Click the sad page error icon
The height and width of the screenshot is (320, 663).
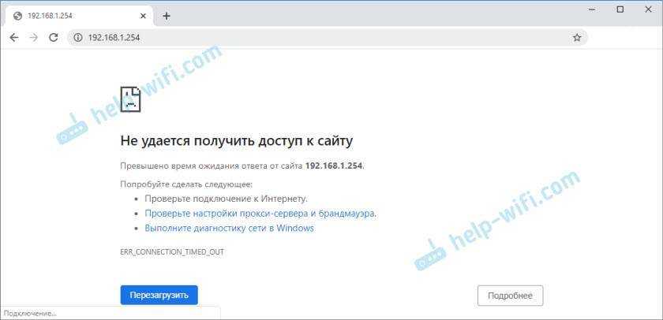[x=130, y=99]
